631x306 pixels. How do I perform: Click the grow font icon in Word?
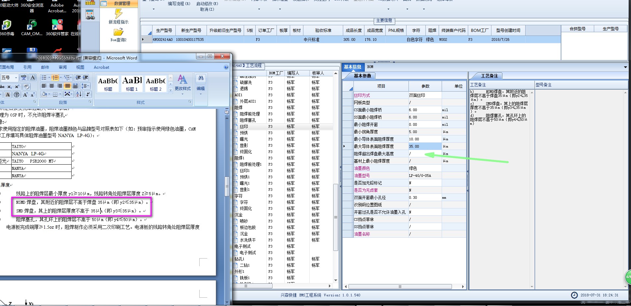tap(25, 95)
